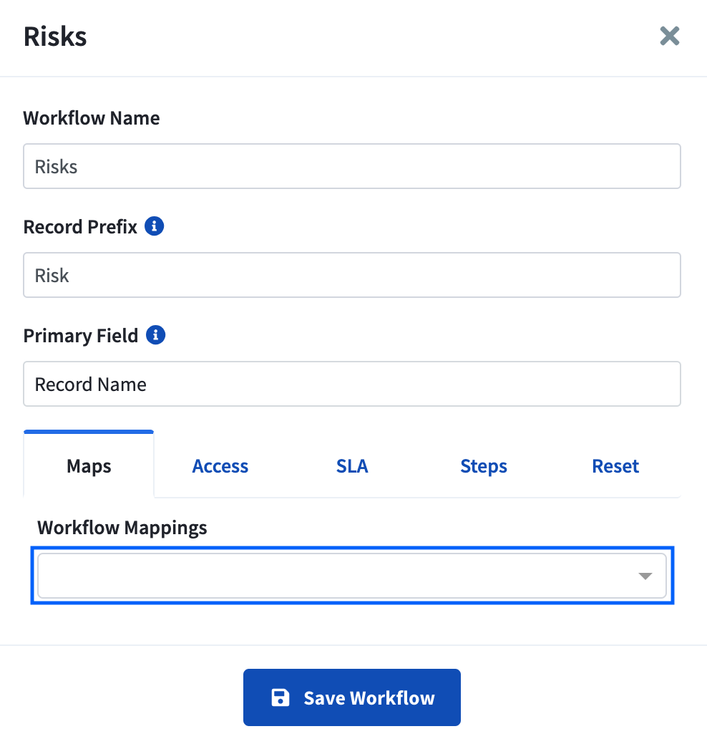Image resolution: width=707 pixels, height=744 pixels.
Task: Click the Record Prefix info icon
Action: (x=156, y=226)
